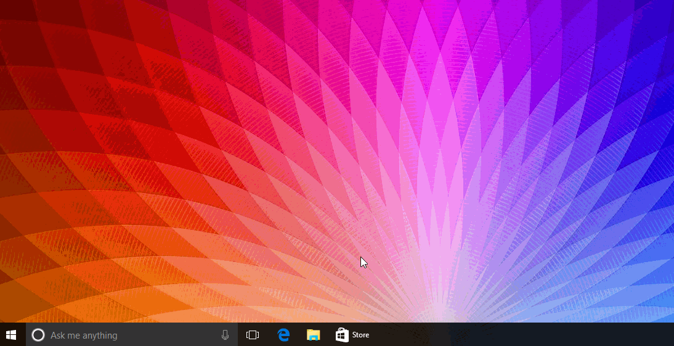Screen dimensions: 674x346
Task: Click the "Store" text label
Action: click(x=360, y=335)
